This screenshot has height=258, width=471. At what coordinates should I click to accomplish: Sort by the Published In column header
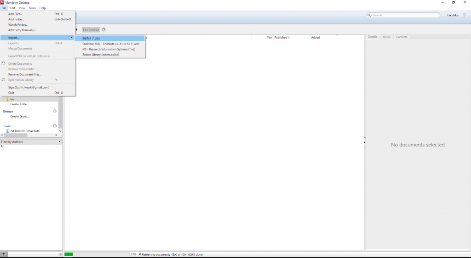tap(282, 38)
